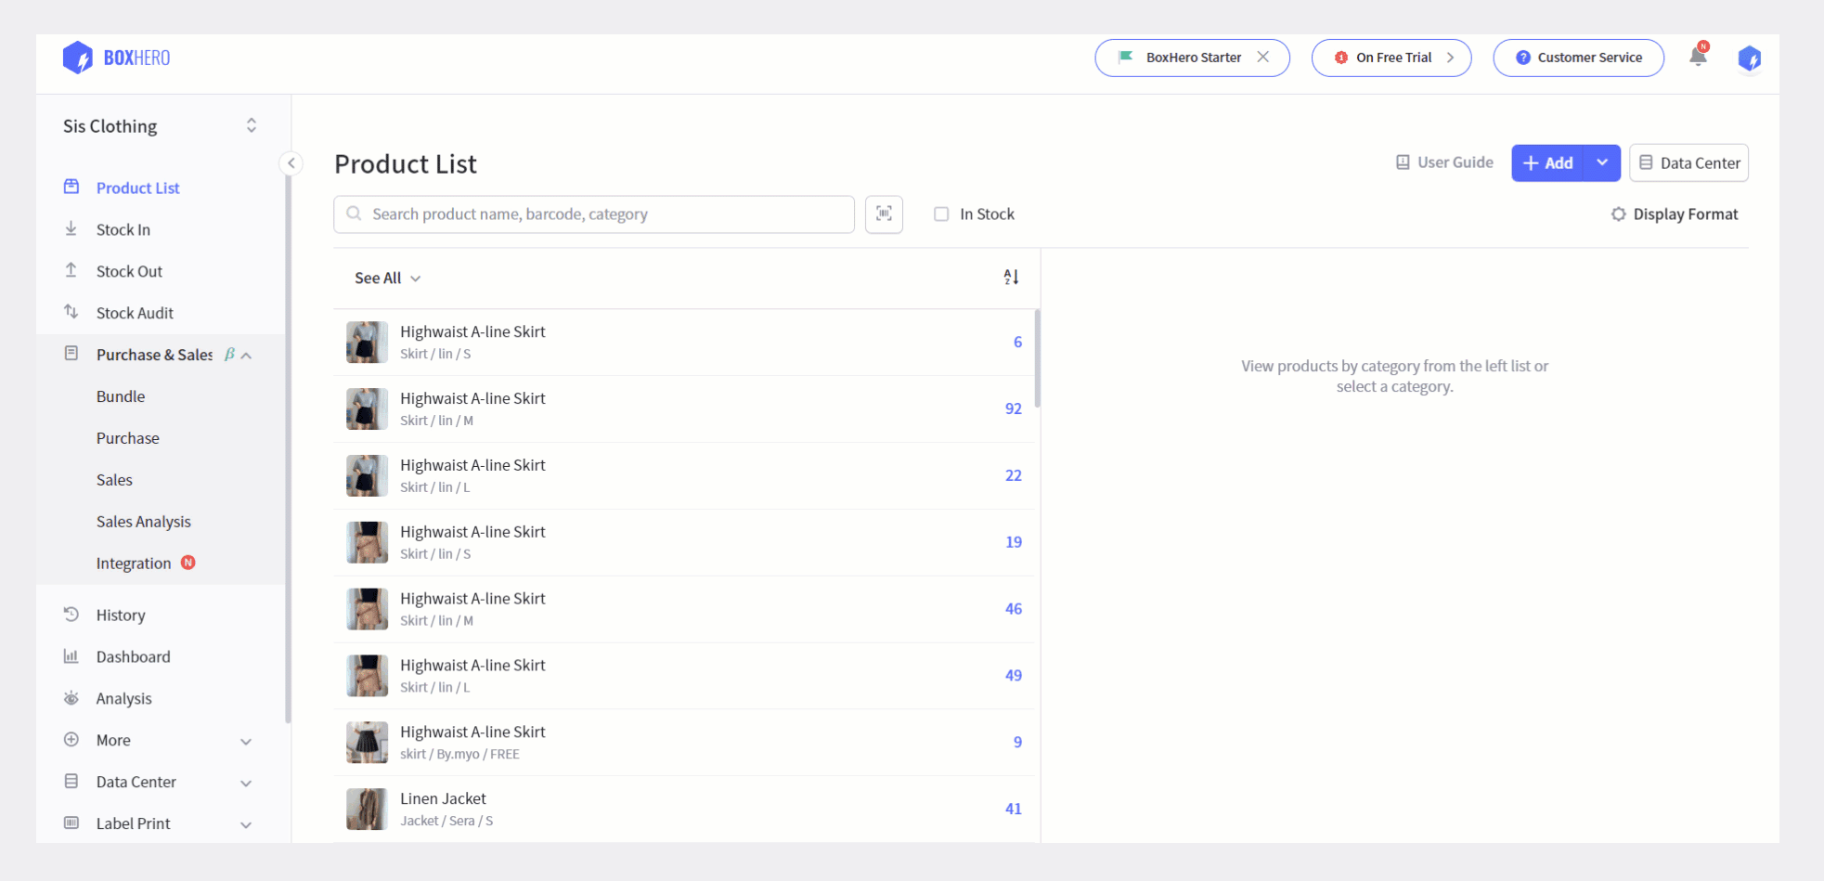1824x881 pixels.
Task: Open the Add button dropdown arrow
Action: click(1602, 162)
